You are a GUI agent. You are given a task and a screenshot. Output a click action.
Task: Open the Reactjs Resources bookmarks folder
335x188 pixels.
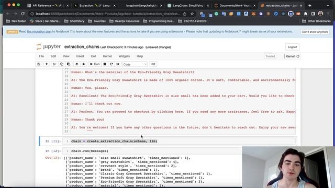coord(125,21)
